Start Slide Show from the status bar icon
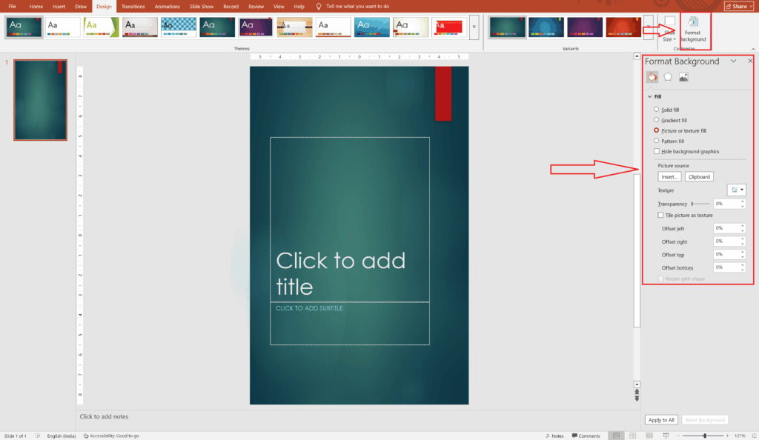Screen dimensions: 759x440 [666, 436]
